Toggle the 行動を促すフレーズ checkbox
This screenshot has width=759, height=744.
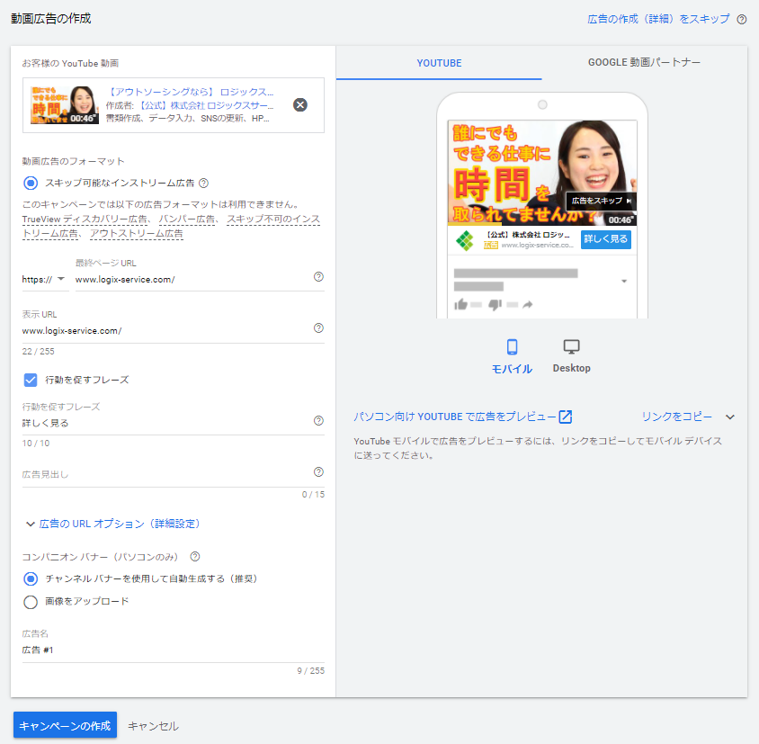pyautogui.click(x=31, y=380)
